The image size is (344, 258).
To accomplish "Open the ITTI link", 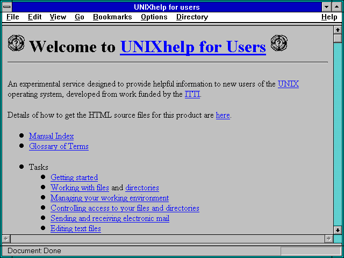I will (192, 95).
